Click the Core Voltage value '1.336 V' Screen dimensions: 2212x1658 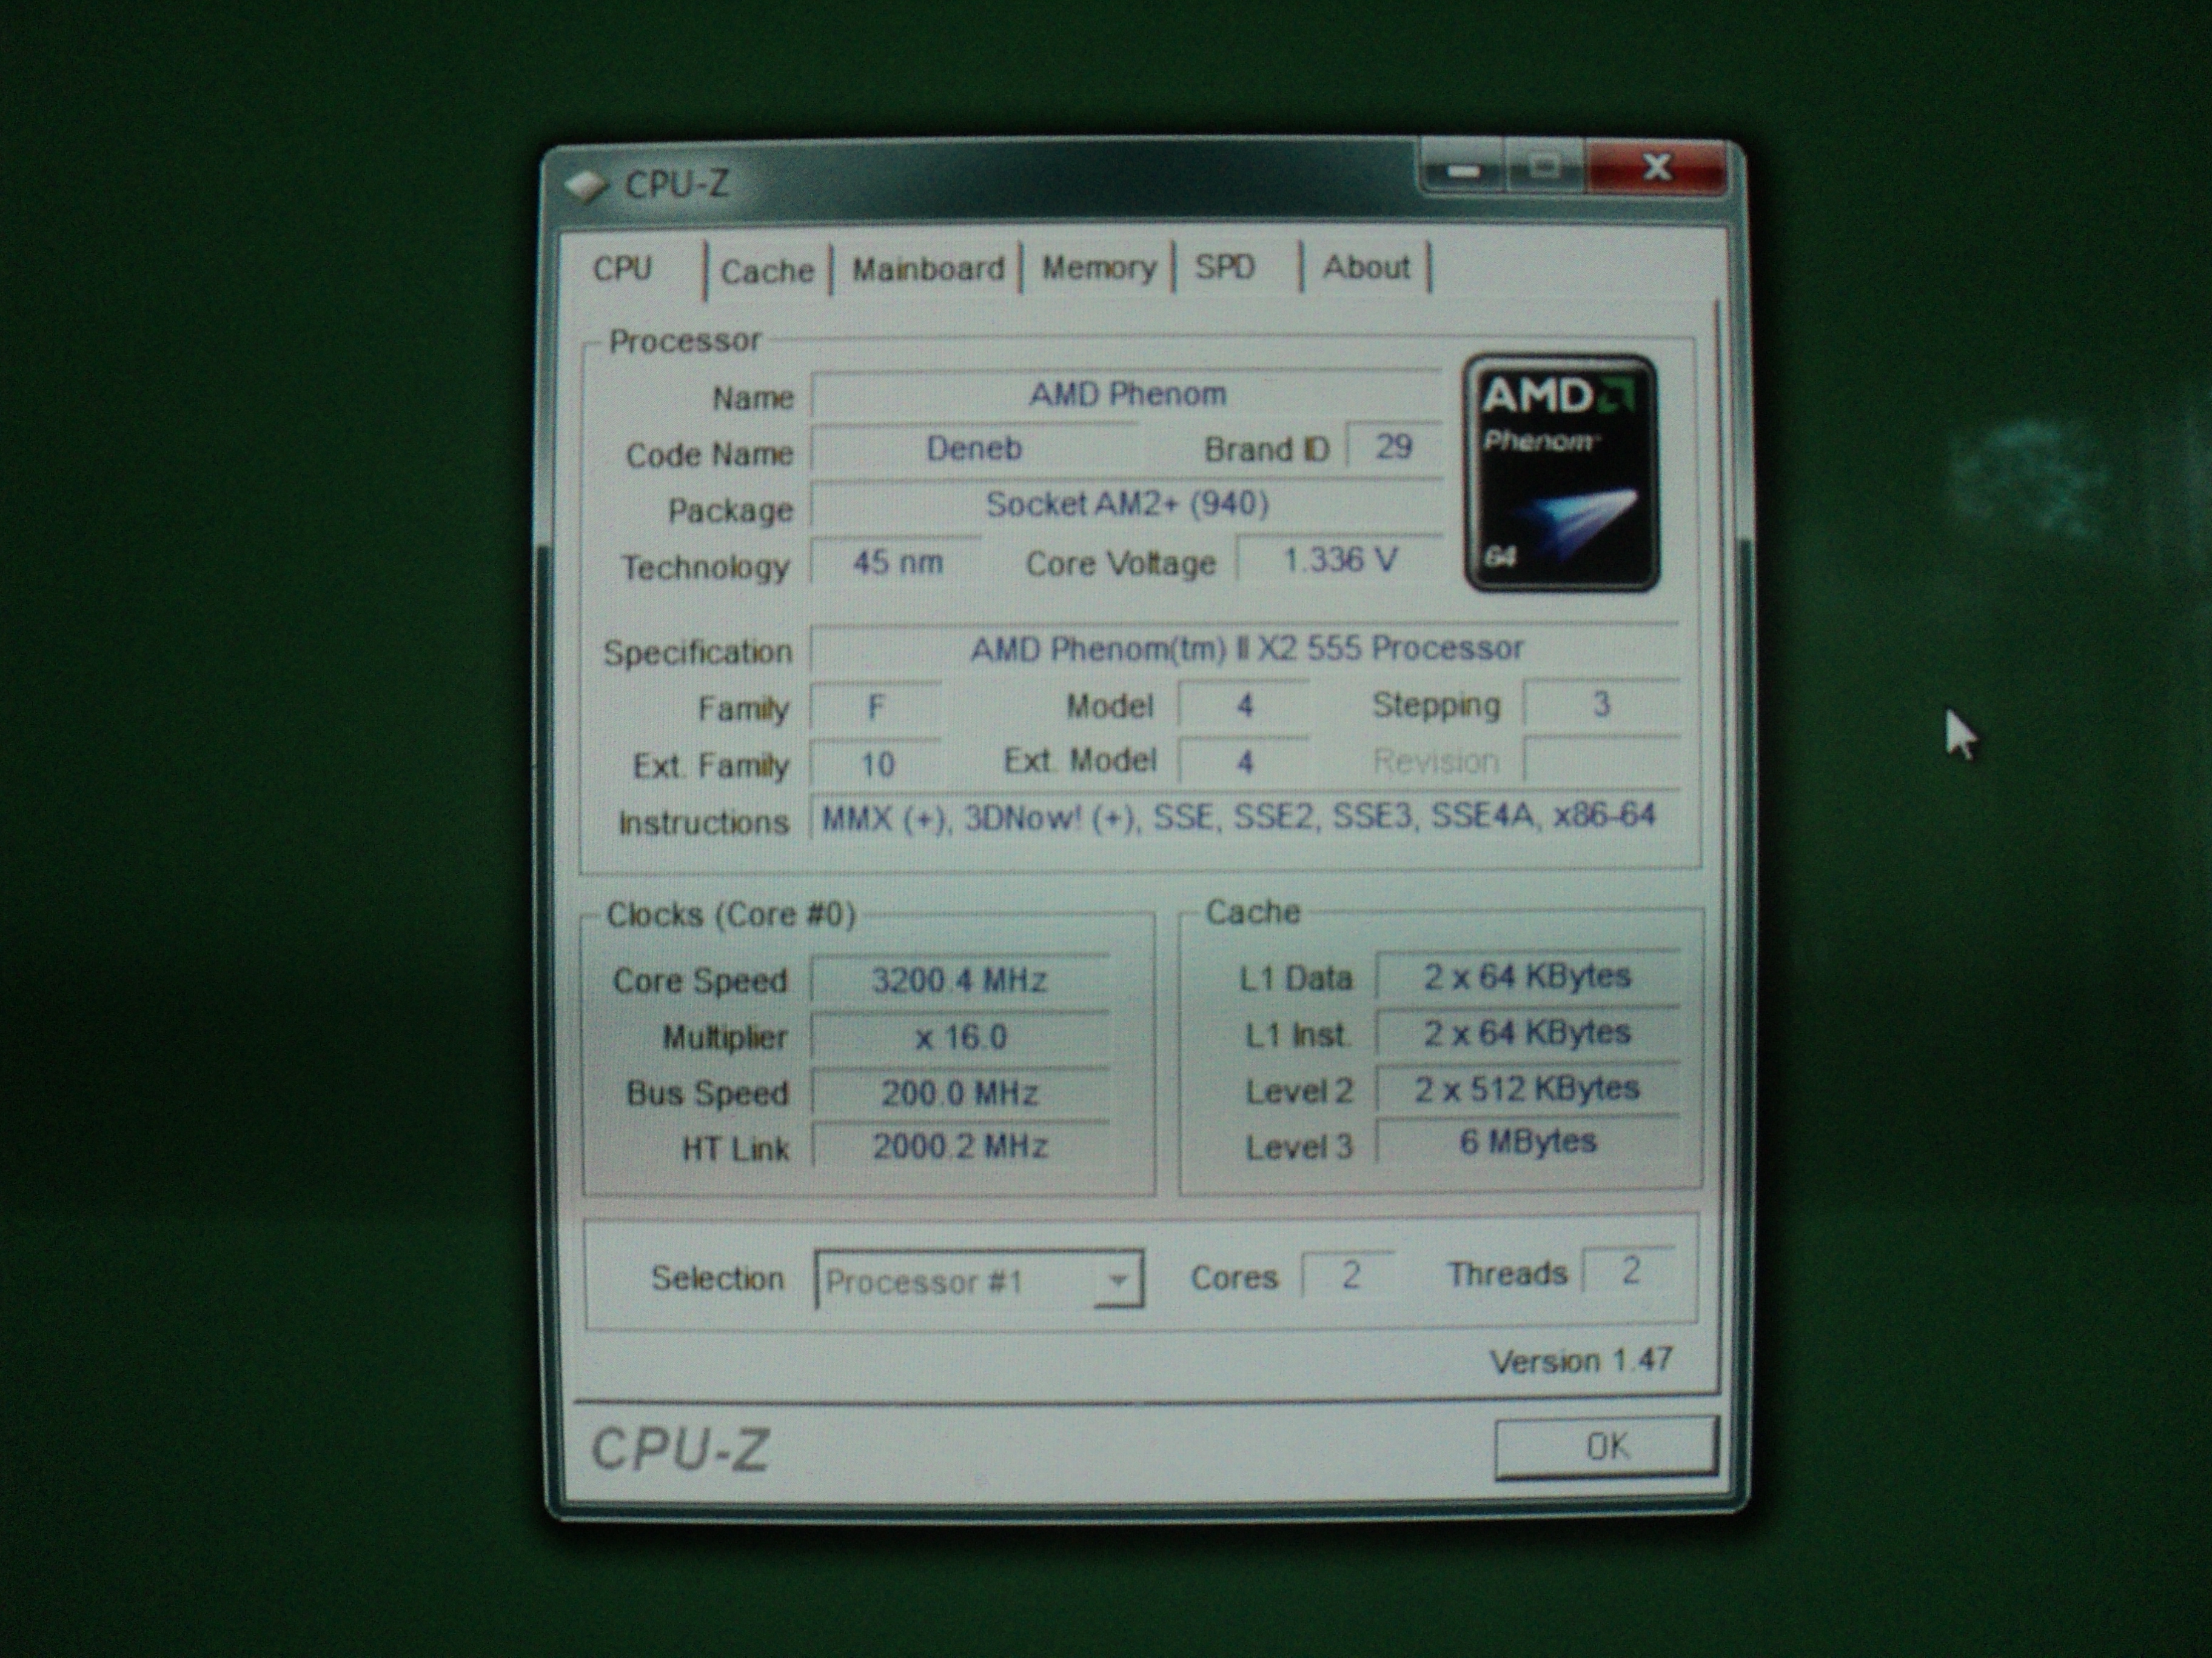[x=1339, y=560]
